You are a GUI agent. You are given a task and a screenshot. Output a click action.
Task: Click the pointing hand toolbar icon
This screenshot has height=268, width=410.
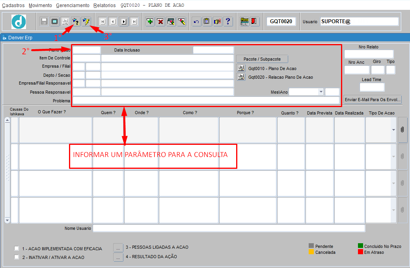[217, 21]
